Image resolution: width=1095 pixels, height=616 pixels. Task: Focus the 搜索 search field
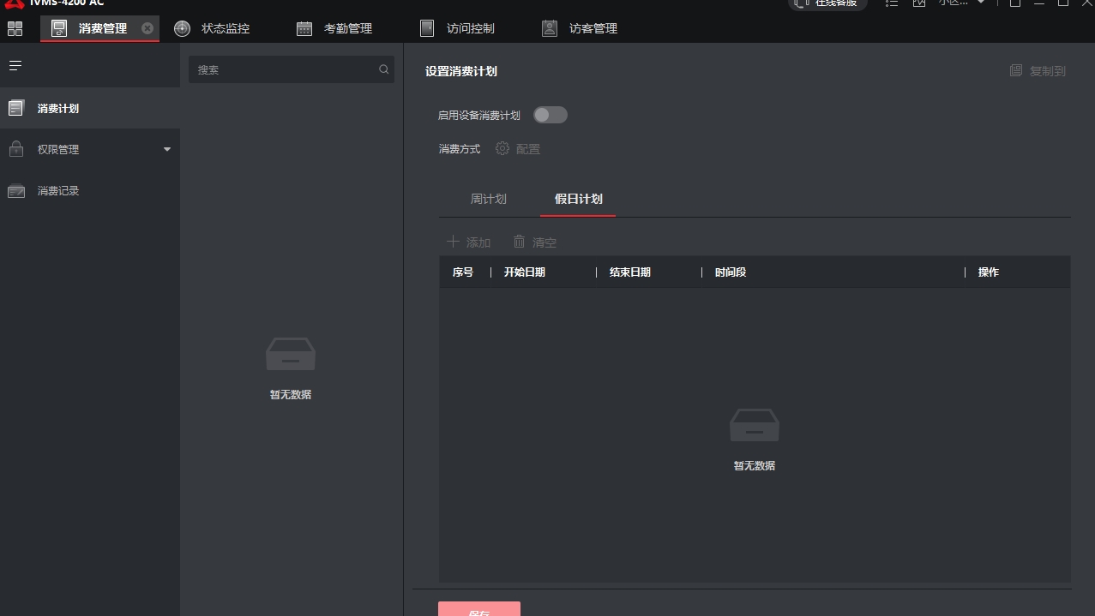tap(292, 69)
